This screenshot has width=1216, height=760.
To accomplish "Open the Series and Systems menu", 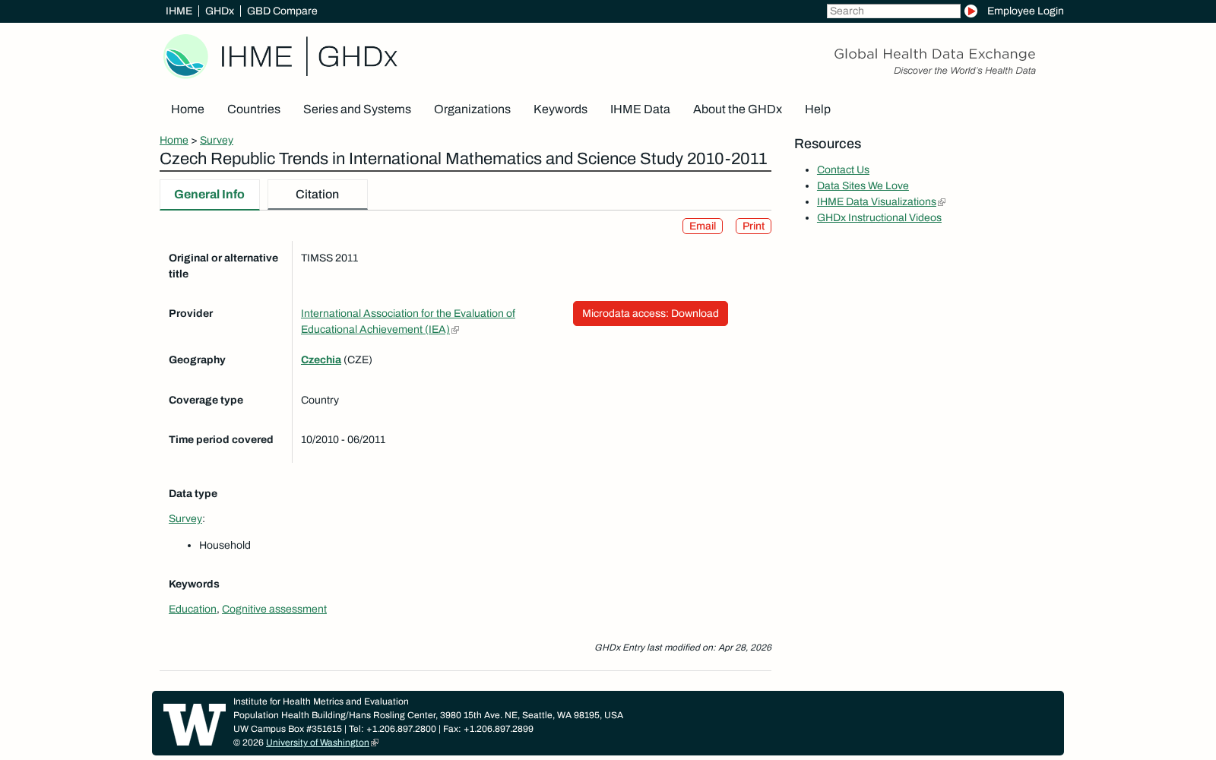I will click(357, 109).
